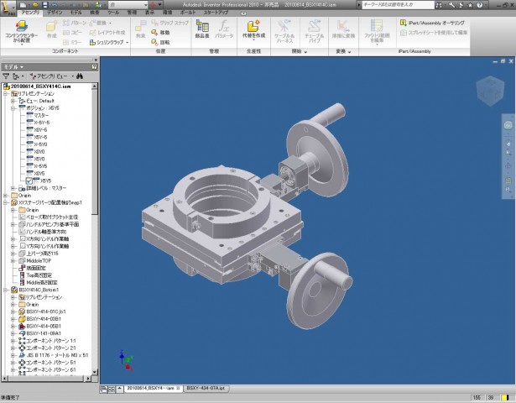The width and height of the screenshot is (516, 403).
Task: Open the Bill of Materials (部品表)
Action: pos(202,29)
